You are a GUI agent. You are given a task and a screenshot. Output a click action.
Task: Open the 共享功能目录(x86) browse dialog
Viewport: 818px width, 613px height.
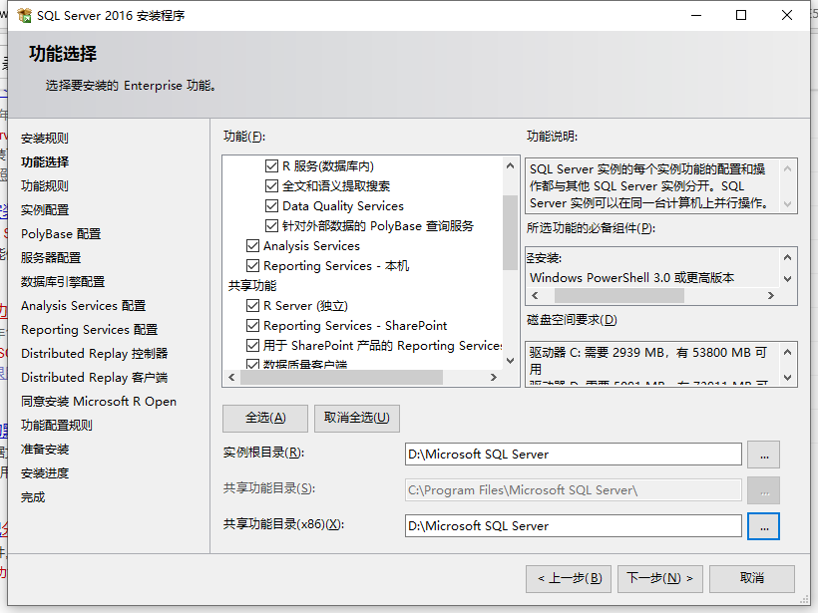tap(764, 525)
